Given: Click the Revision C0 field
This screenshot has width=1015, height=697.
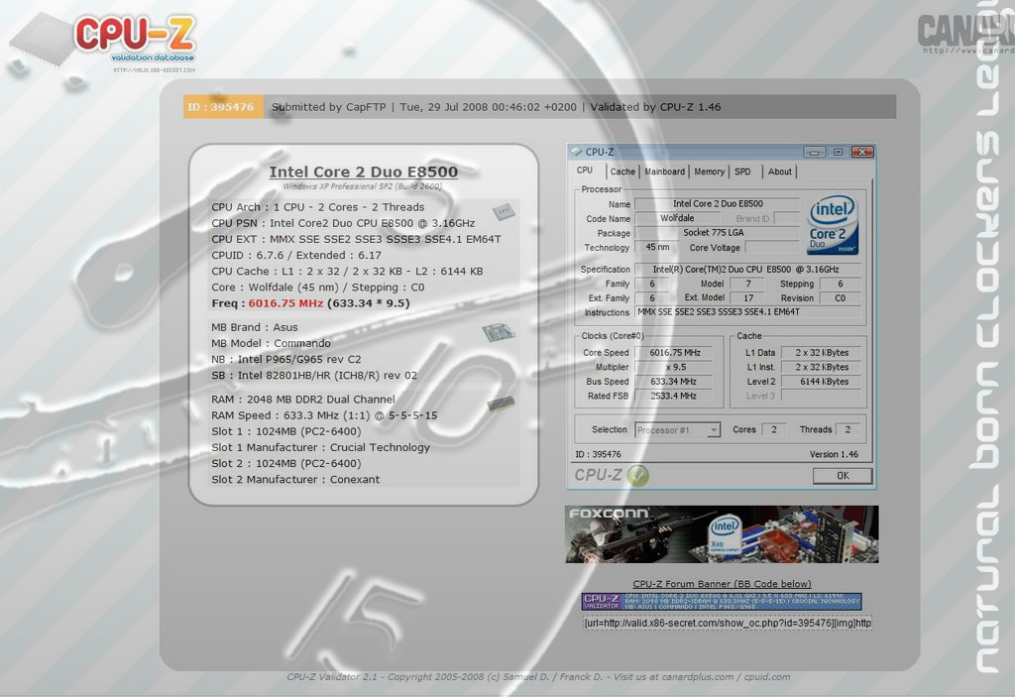Looking at the screenshot, I should point(840,298).
